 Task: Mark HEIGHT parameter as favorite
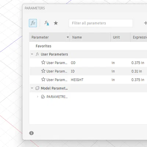pyautogui.click(x=43, y=79)
